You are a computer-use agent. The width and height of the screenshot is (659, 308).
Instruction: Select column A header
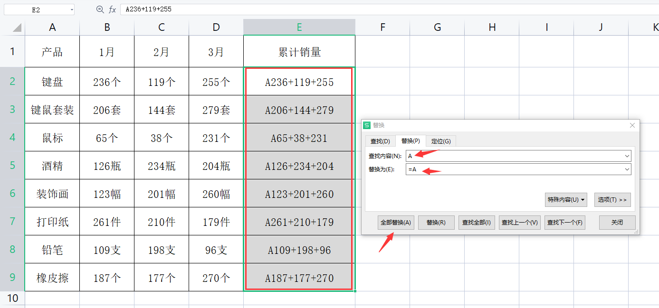pos(52,28)
